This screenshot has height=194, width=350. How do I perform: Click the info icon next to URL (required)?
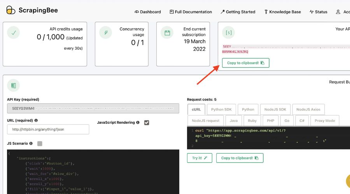point(36,120)
